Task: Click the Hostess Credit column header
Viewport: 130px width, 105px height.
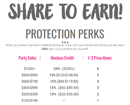Action: [x=62, y=58]
